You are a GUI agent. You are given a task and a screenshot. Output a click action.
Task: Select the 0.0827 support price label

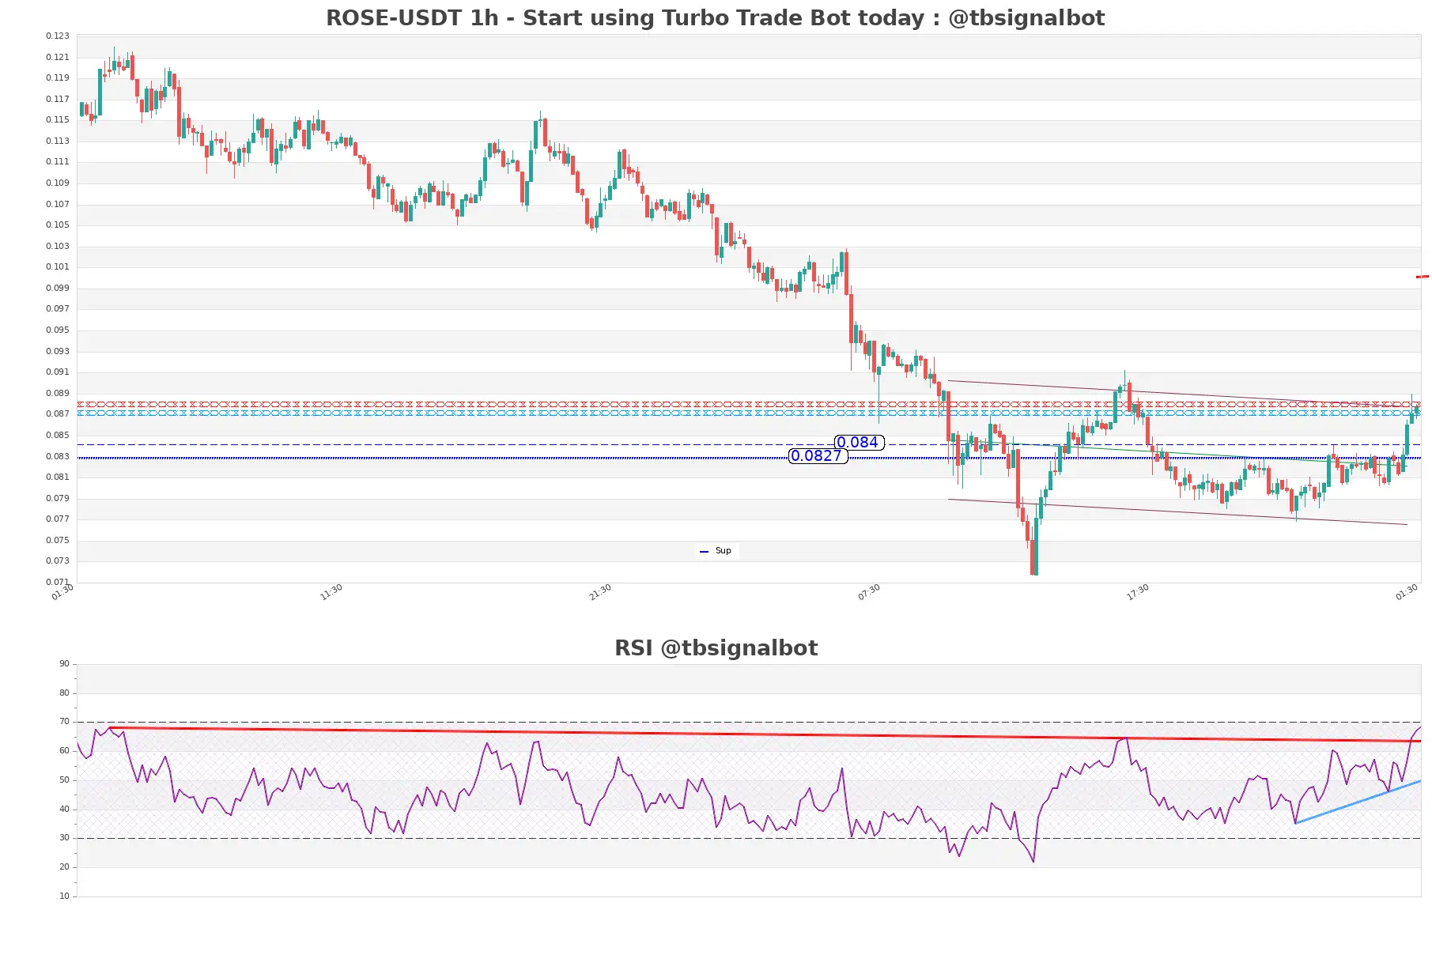818,455
